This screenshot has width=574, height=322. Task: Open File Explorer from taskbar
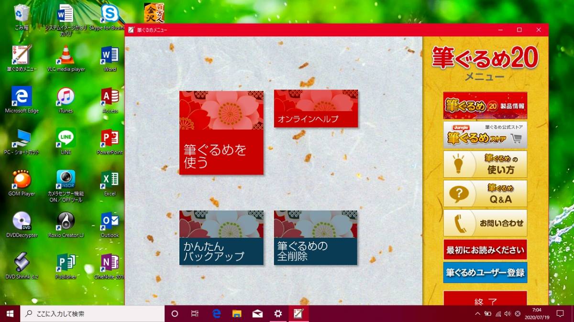pyautogui.click(x=237, y=313)
